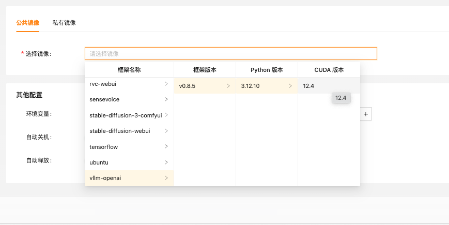Click the plus button for 环境变量
Viewport: 449px width, 225px height.
365,114
